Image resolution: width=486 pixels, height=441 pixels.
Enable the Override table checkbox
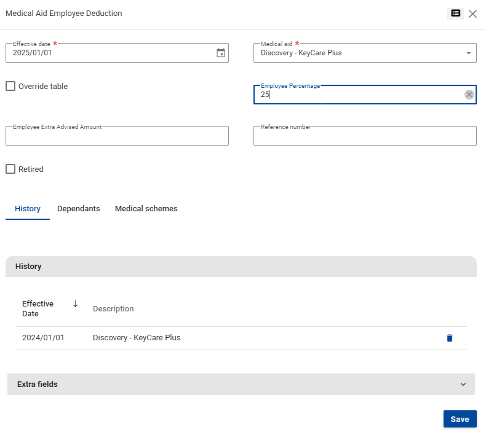(10, 87)
